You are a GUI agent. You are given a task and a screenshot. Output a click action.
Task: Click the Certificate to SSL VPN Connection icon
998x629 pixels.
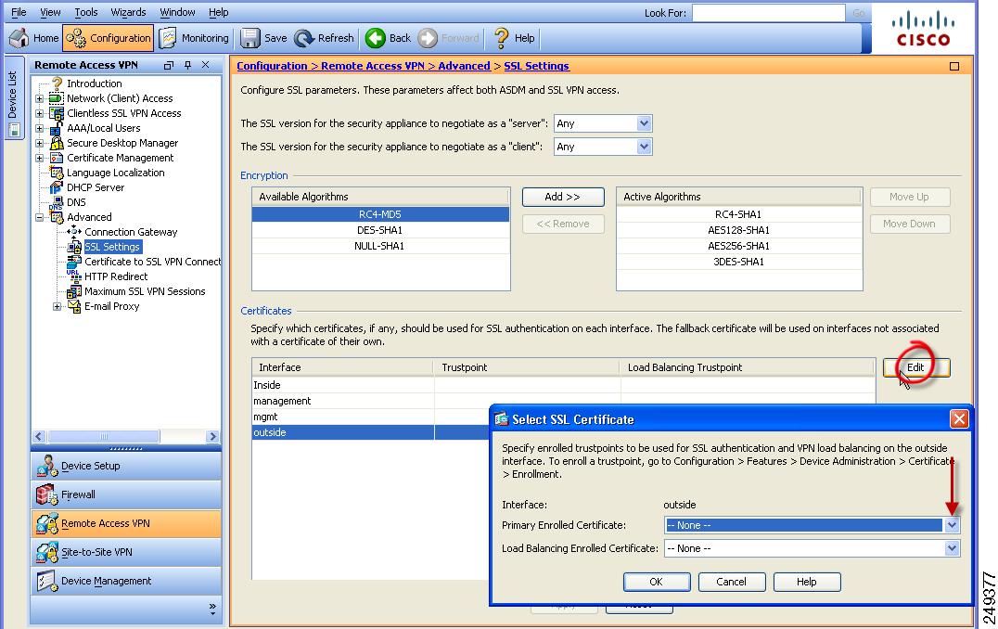point(74,262)
